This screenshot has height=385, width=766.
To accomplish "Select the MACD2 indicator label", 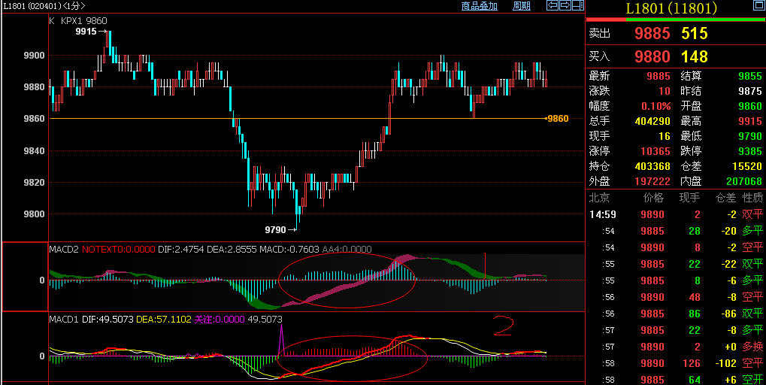I will tap(64, 248).
